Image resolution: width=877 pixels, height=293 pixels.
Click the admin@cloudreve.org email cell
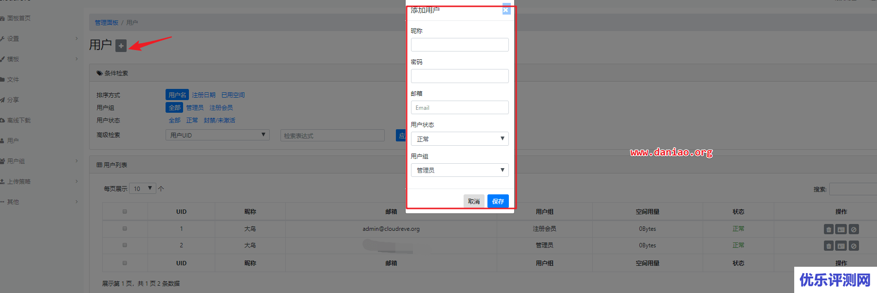(x=391, y=229)
